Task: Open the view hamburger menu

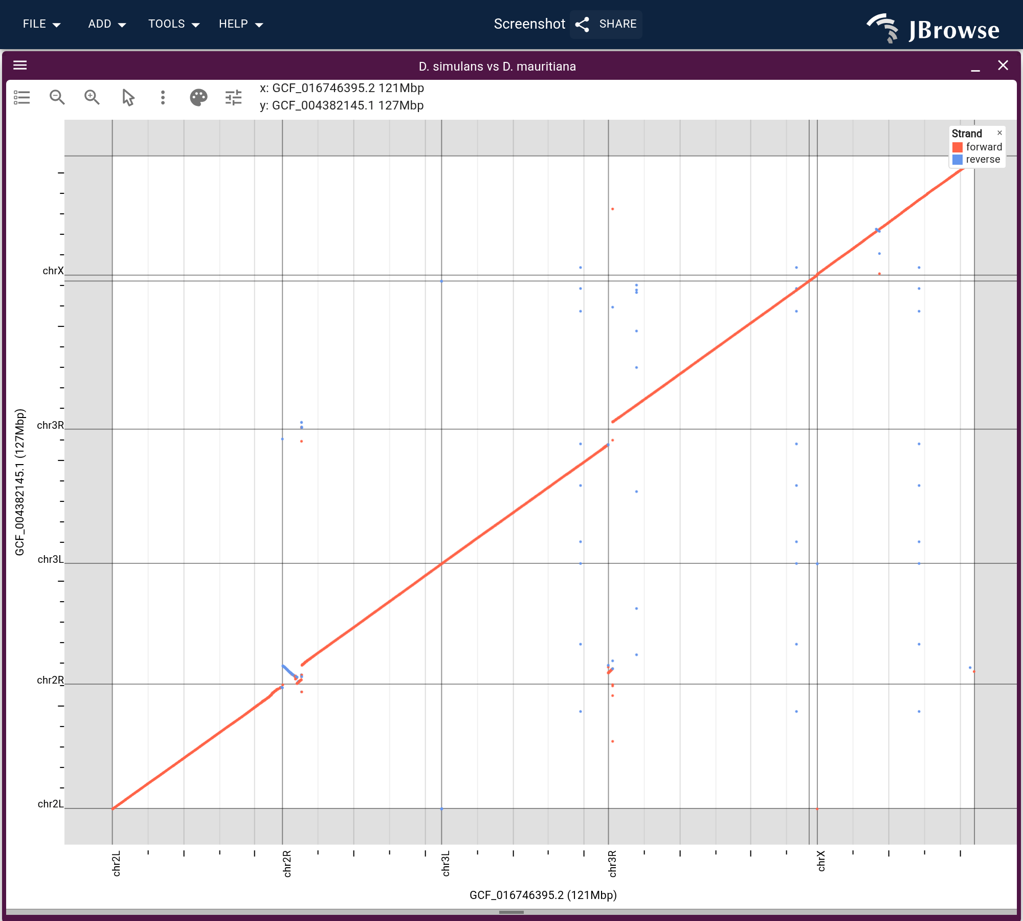Action: (20, 65)
